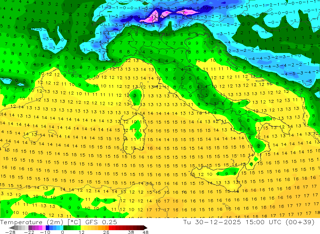Screen dimensions: 320x234
Task: Click the bright yellow segment of the legend bar
Action: coord(82,228)
